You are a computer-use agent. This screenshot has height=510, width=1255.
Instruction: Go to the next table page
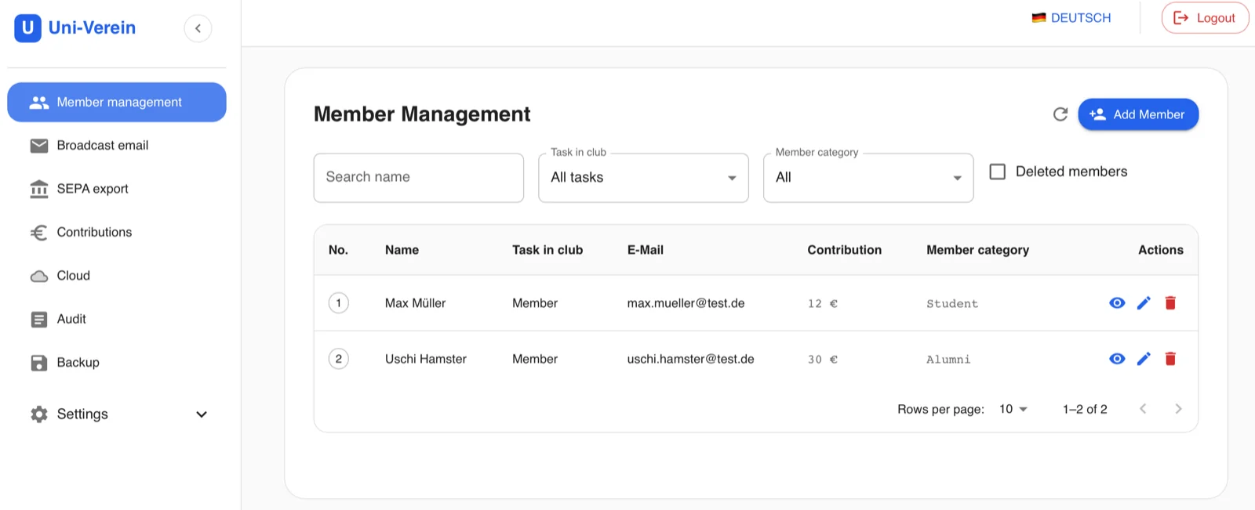pyautogui.click(x=1178, y=409)
